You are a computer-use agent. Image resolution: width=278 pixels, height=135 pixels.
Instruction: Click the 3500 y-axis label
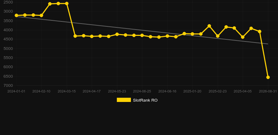point(8,21)
